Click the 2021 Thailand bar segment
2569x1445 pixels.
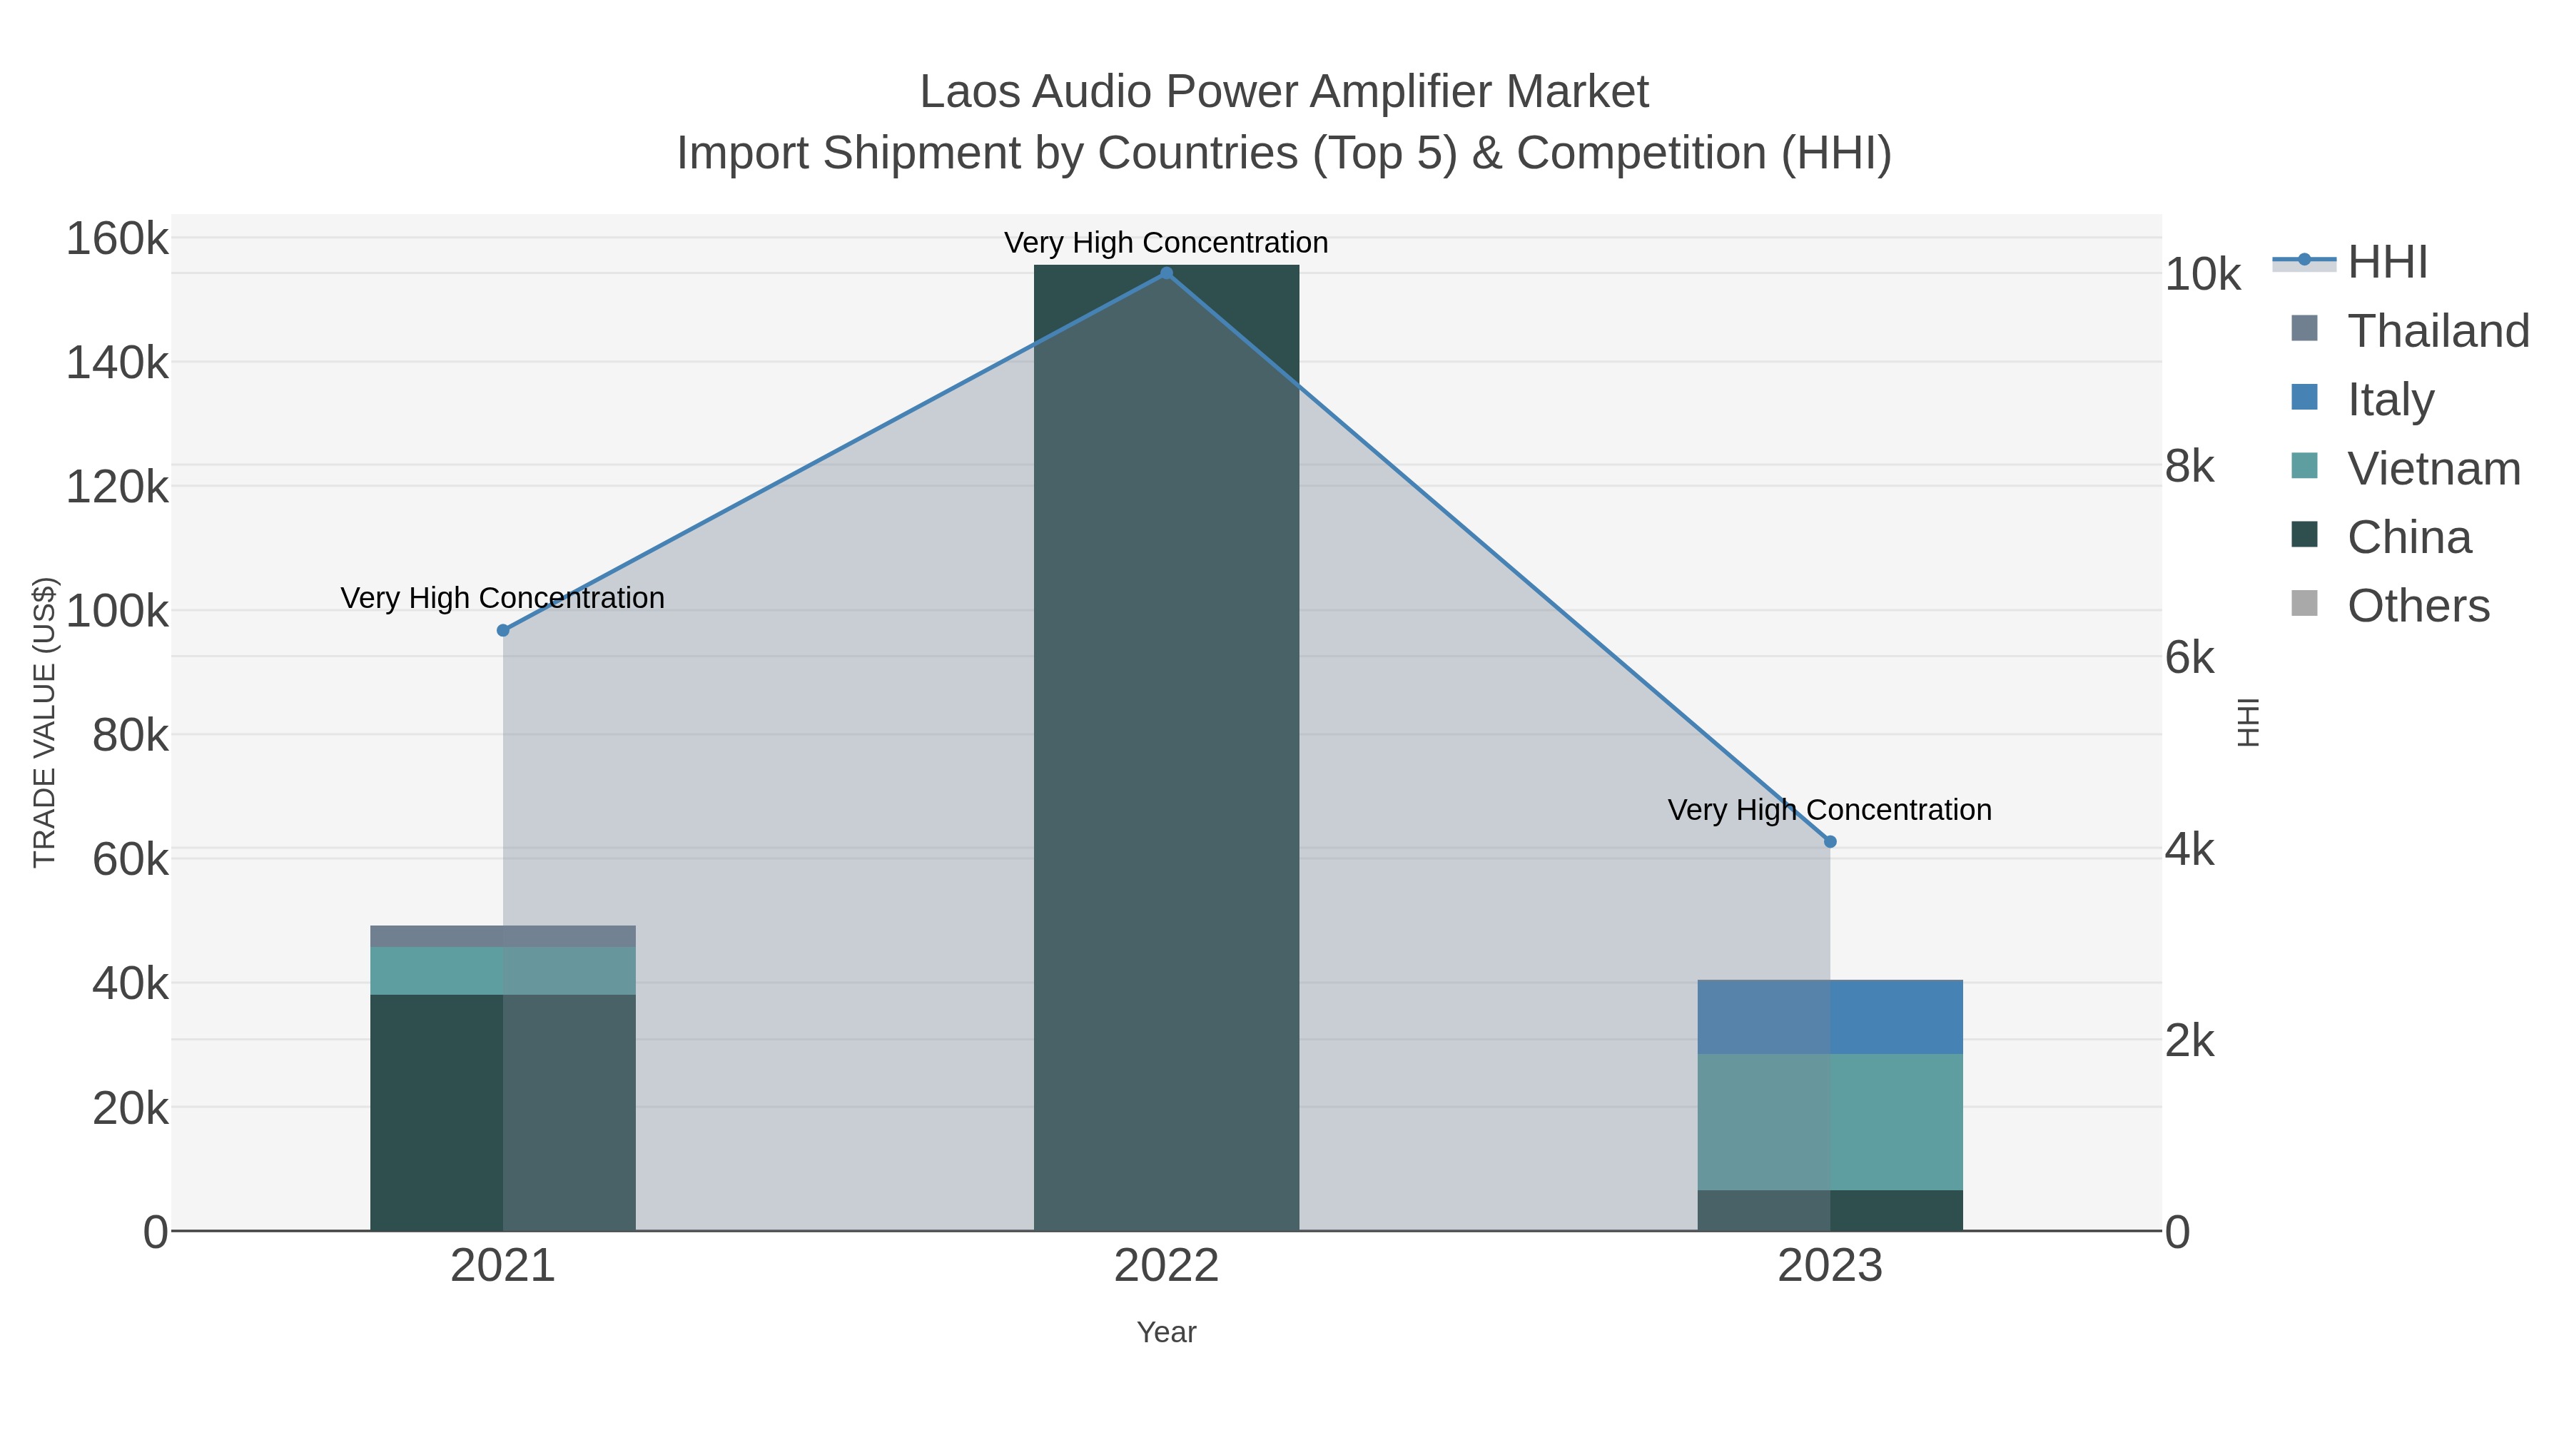[x=502, y=936]
